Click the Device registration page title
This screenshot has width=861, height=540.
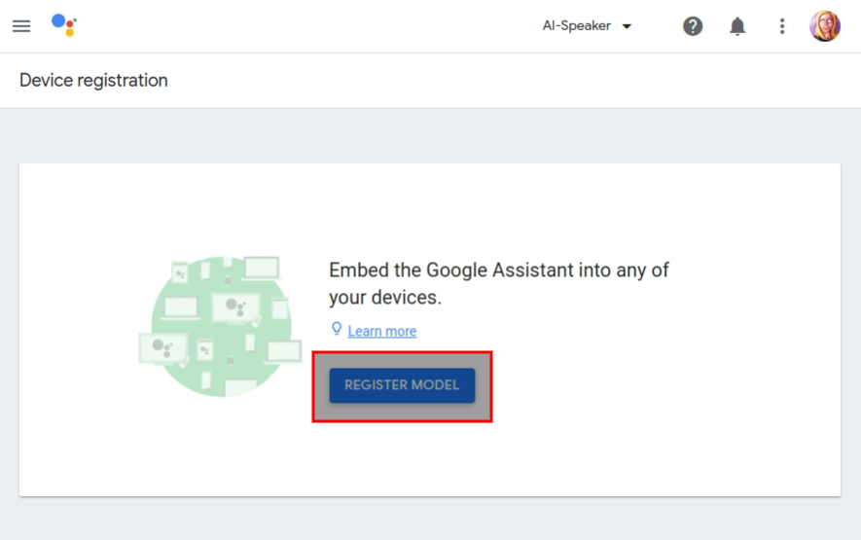click(x=93, y=80)
